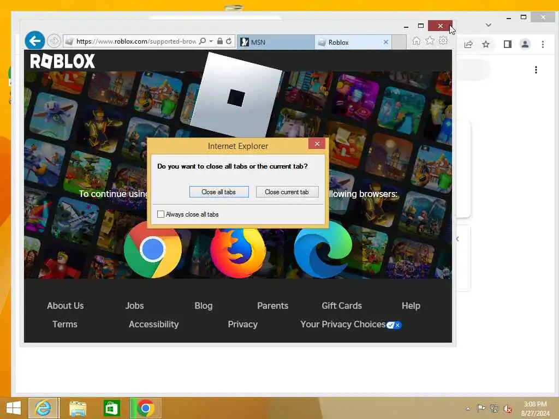Open the Blog footer link
Viewport: 559px width, 419px height.
(204, 306)
